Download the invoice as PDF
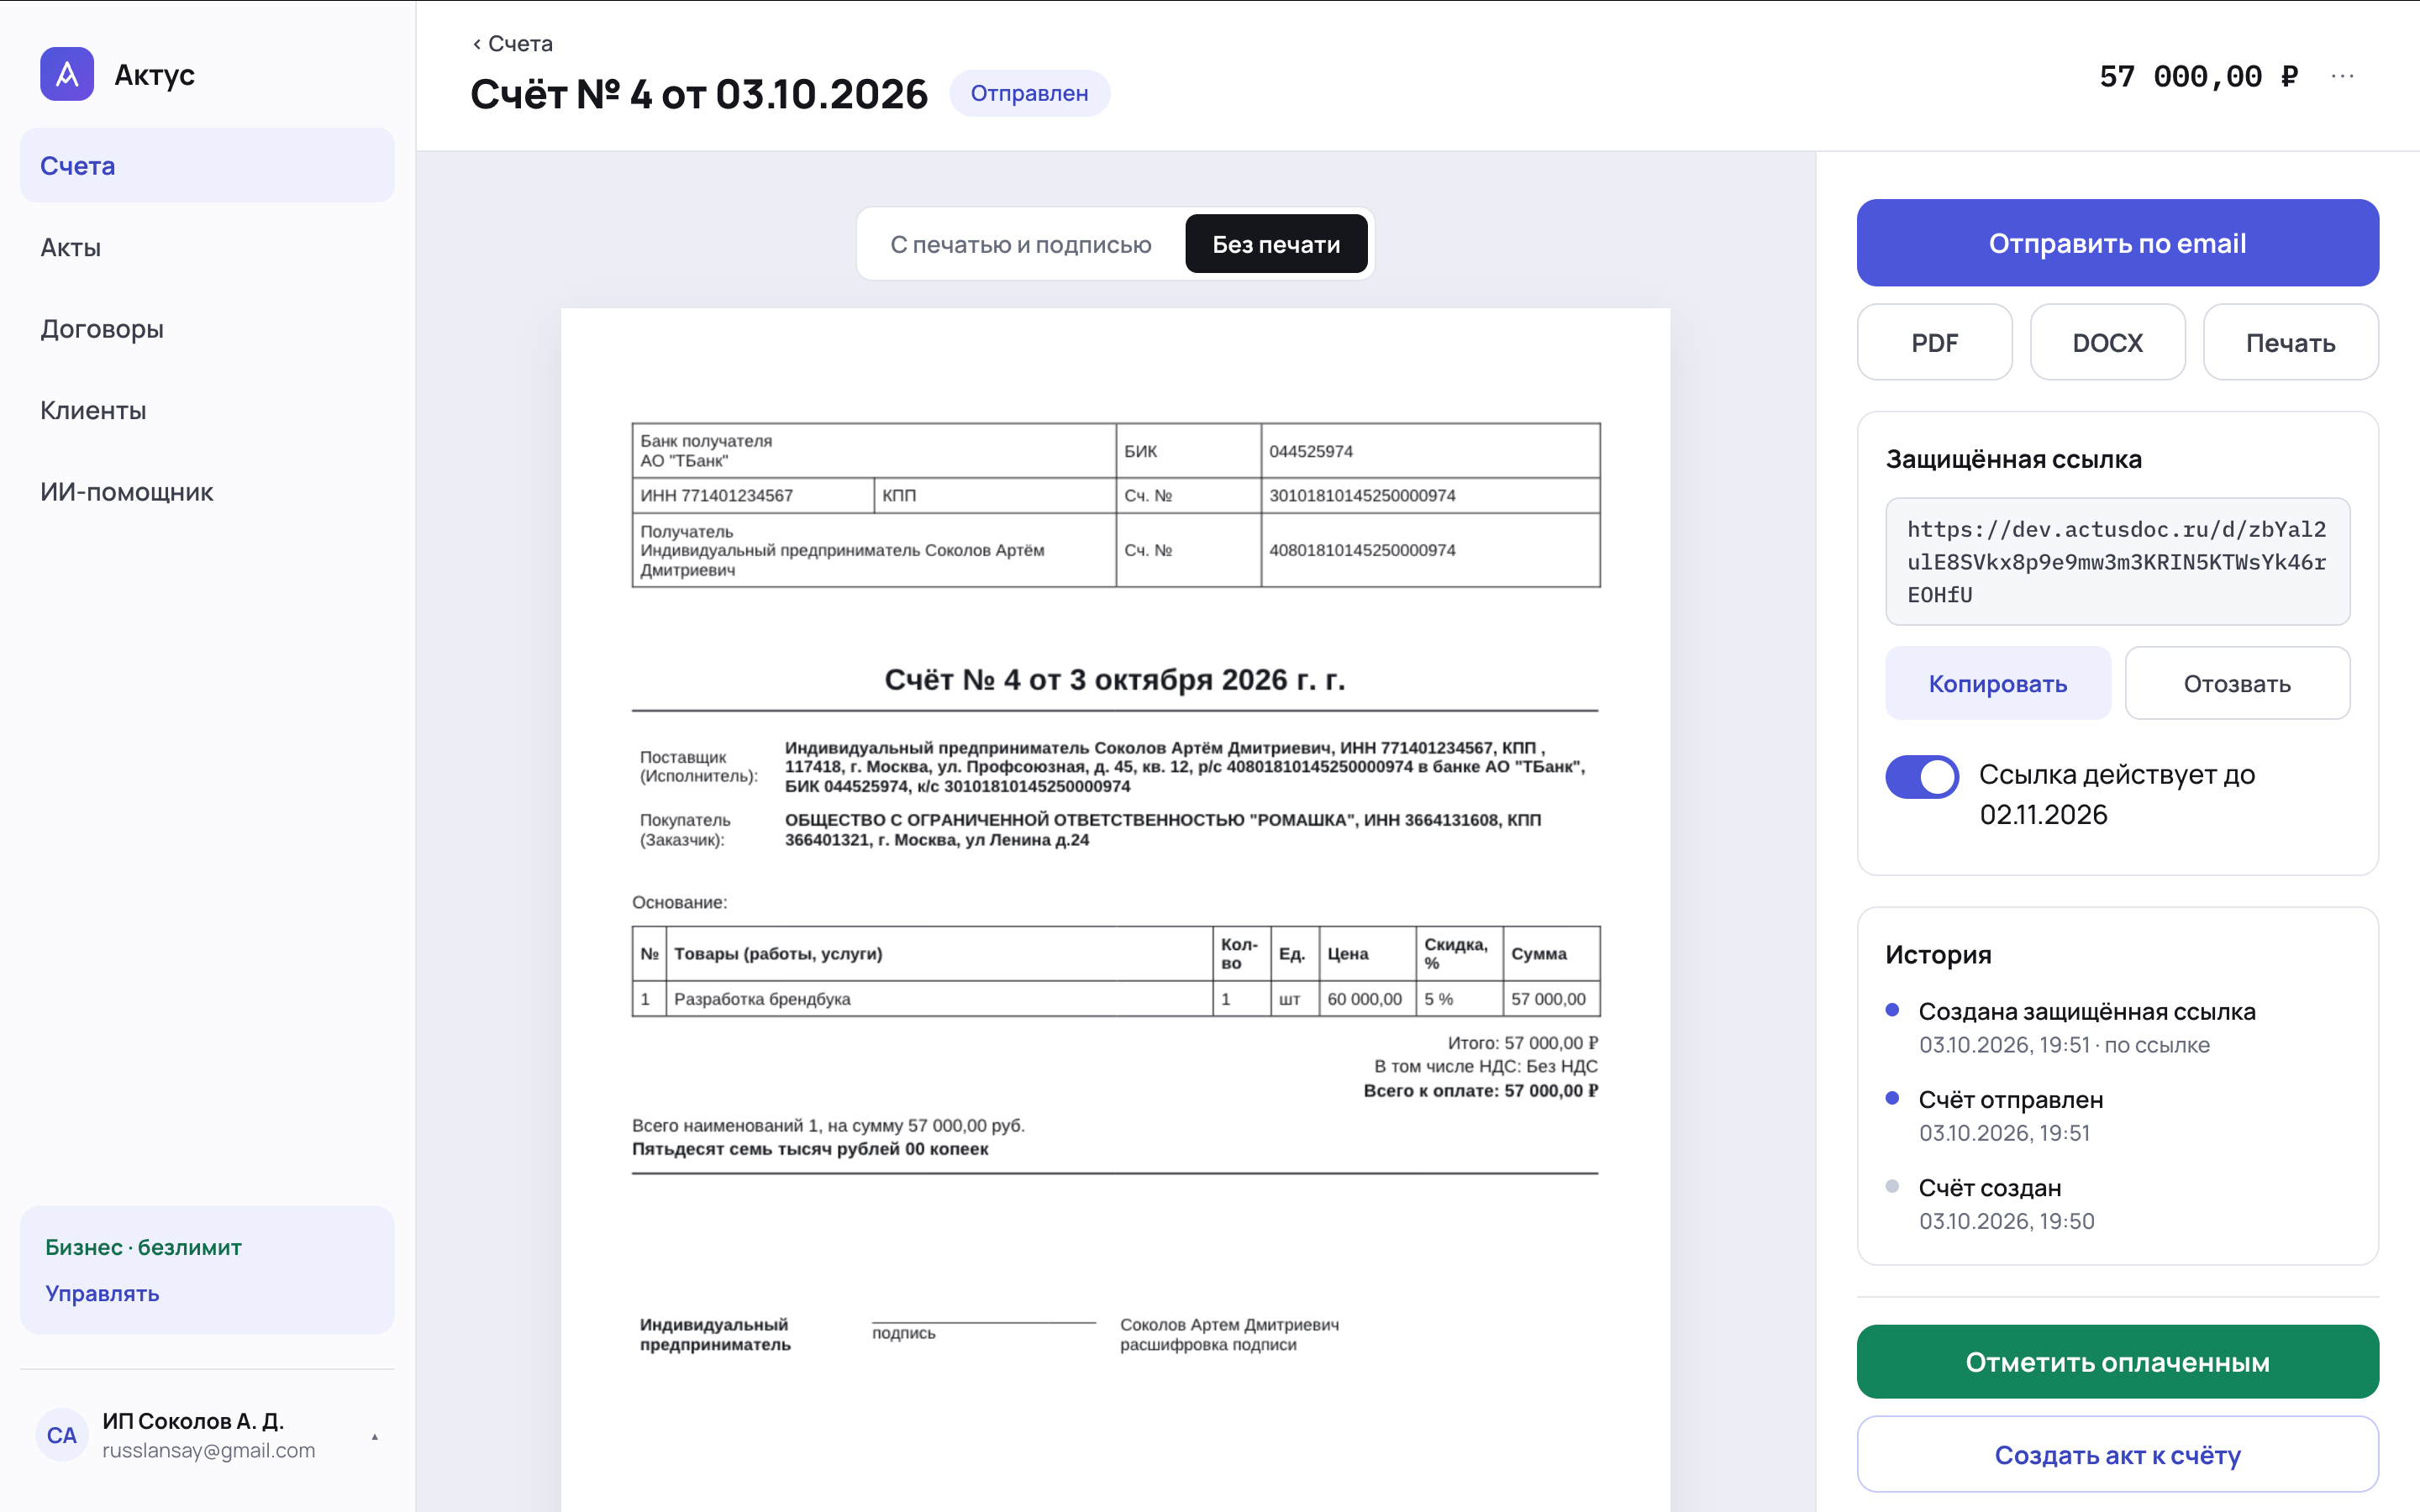The width and height of the screenshot is (2420, 1512). point(1934,342)
